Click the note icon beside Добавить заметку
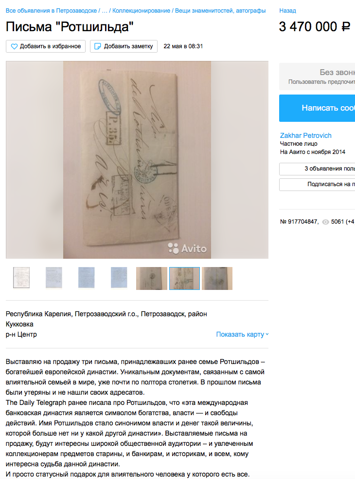 point(98,46)
